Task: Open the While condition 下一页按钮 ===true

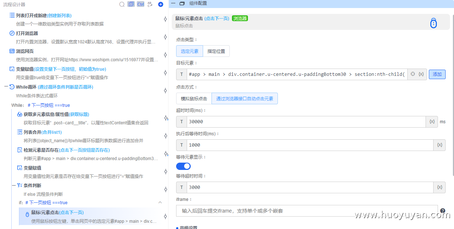Action: tap(48, 105)
